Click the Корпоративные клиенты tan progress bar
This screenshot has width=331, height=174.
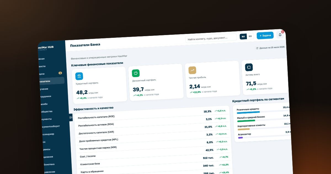coord(244,129)
